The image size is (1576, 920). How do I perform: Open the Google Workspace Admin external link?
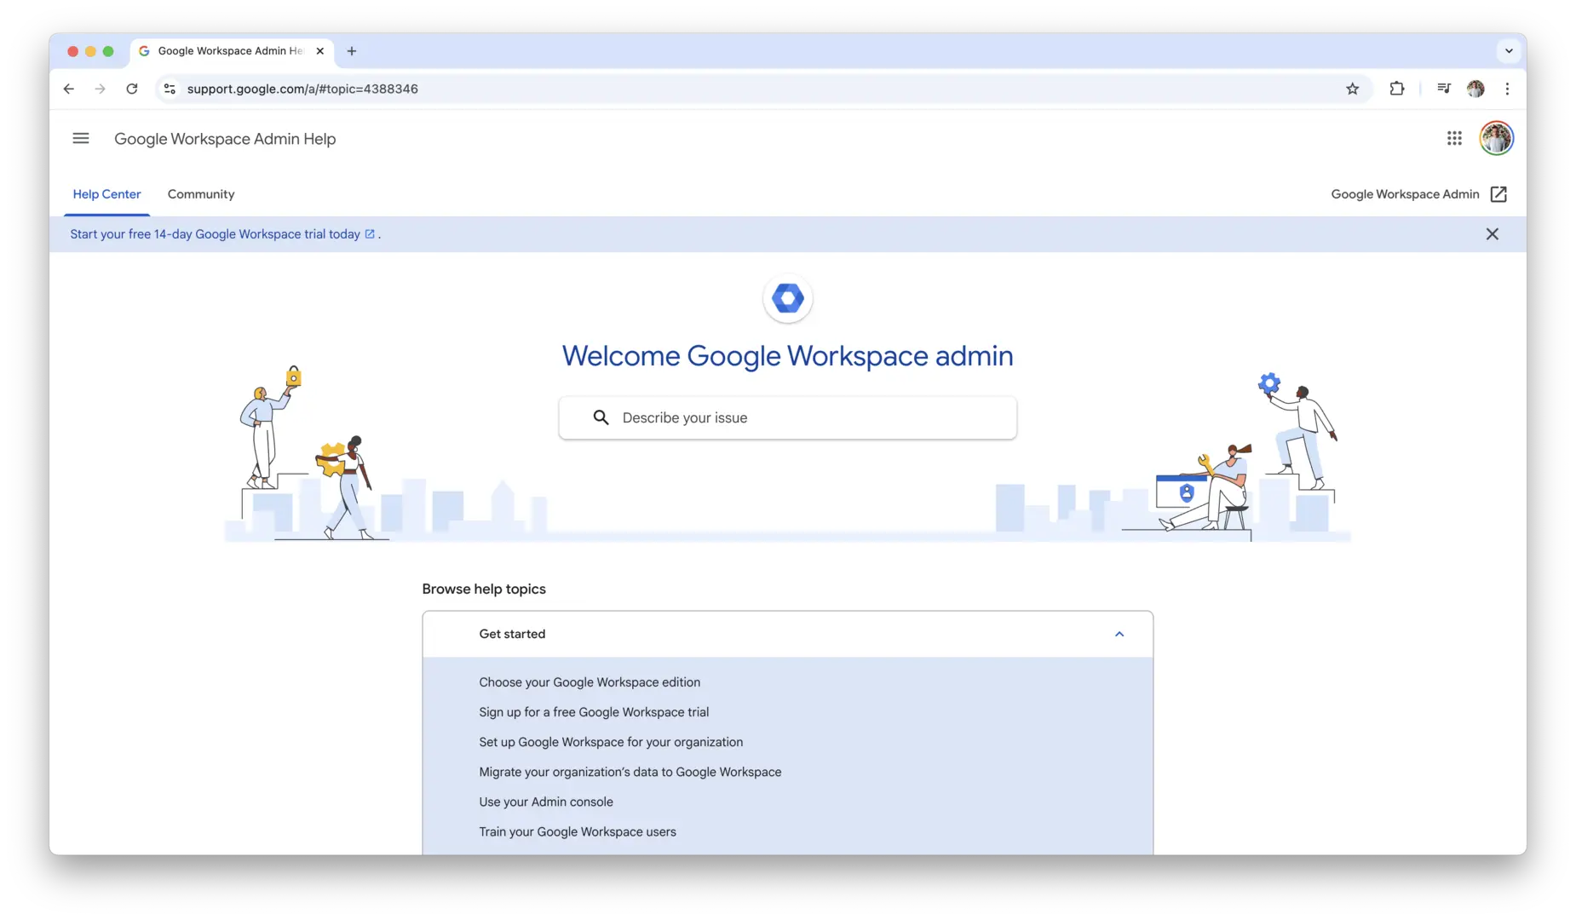coord(1418,194)
